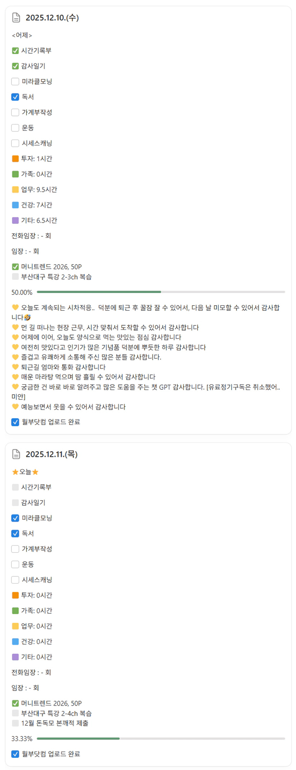The width and height of the screenshot is (296, 770).
Task: Click the page icon beside 2025.12.10.(수)
Action: pyautogui.click(x=16, y=18)
